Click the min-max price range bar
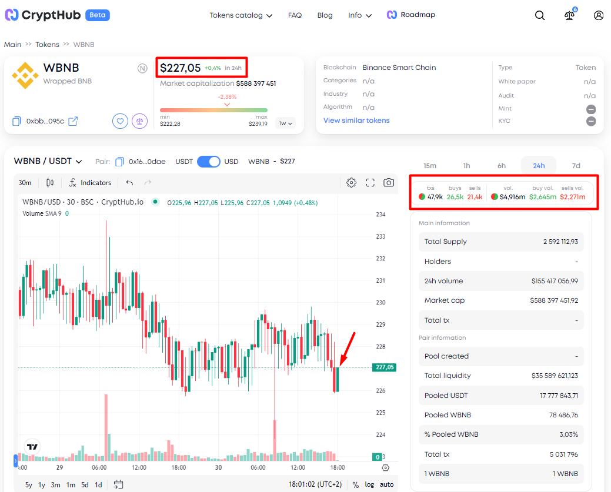This screenshot has height=492, width=611. (x=213, y=110)
